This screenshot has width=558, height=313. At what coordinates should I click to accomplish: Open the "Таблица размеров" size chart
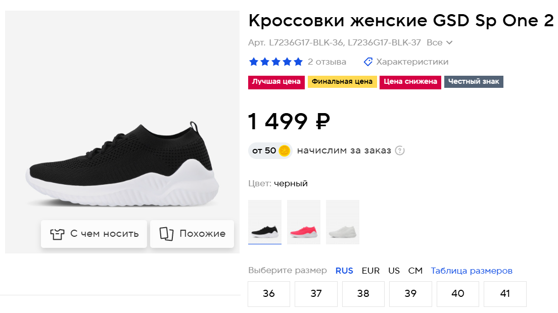472,271
